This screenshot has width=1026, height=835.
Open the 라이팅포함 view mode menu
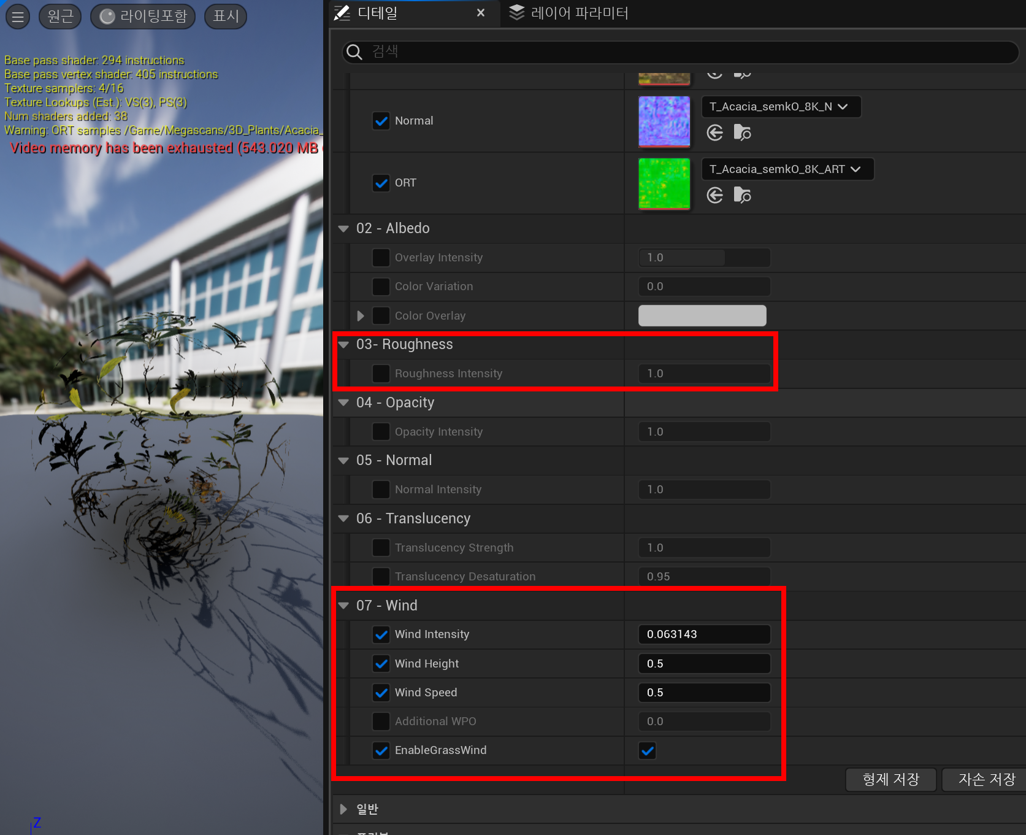pos(143,17)
